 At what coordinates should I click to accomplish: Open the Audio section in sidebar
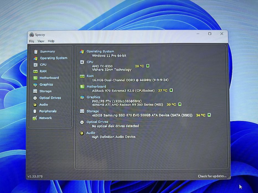pos(44,104)
